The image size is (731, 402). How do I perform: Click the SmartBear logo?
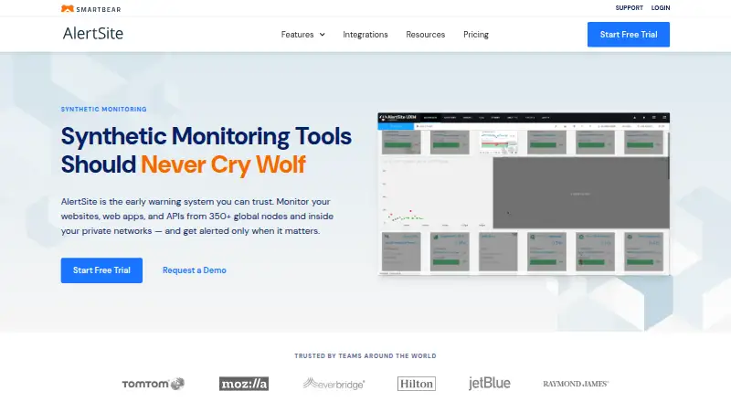[x=90, y=9]
